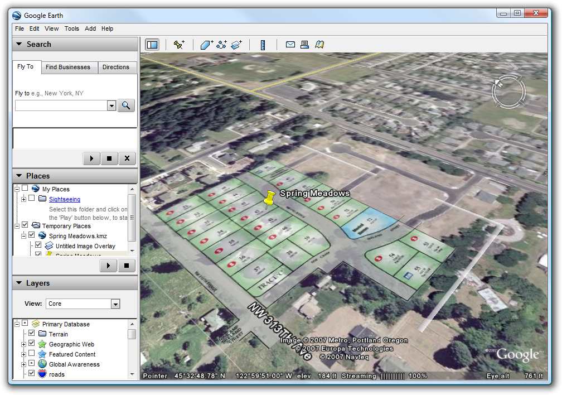Click the Featured Content star icon

click(42, 354)
